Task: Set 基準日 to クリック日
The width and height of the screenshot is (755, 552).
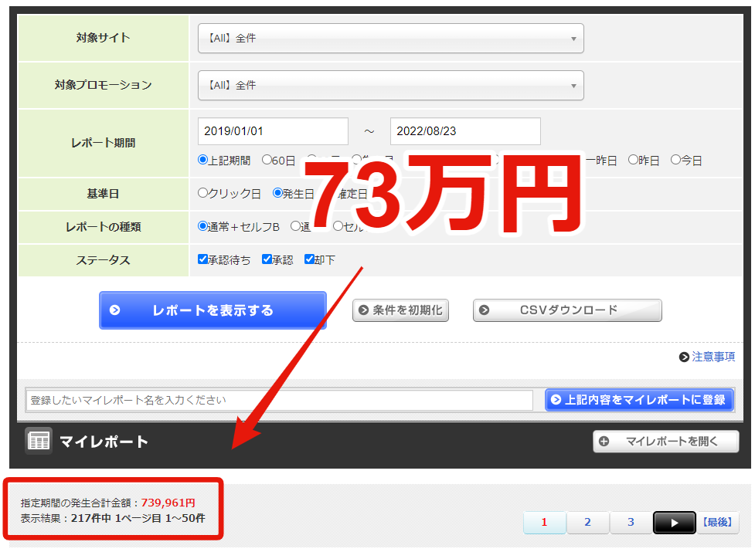Action: (x=202, y=193)
